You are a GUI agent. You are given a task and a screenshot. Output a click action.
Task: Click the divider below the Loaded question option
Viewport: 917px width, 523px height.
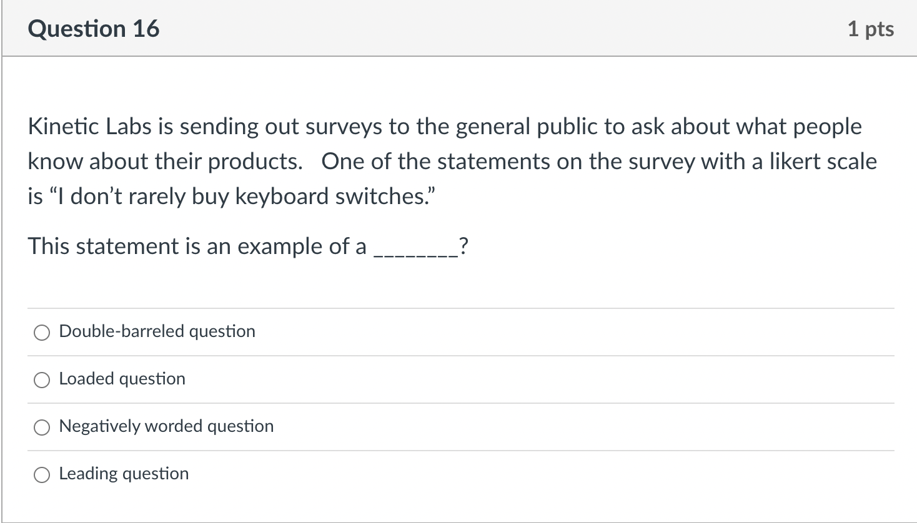coord(458,403)
